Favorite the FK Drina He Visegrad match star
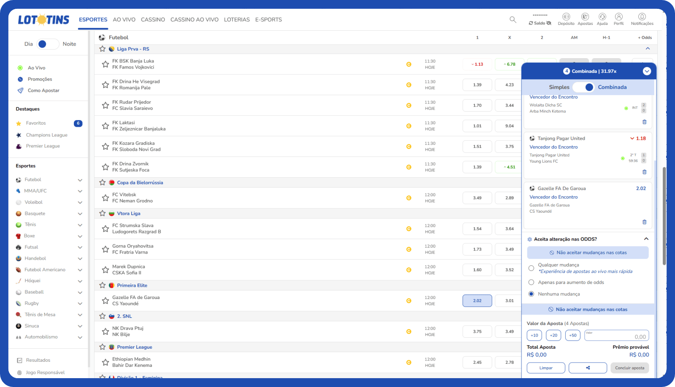675x387 pixels. (x=105, y=85)
